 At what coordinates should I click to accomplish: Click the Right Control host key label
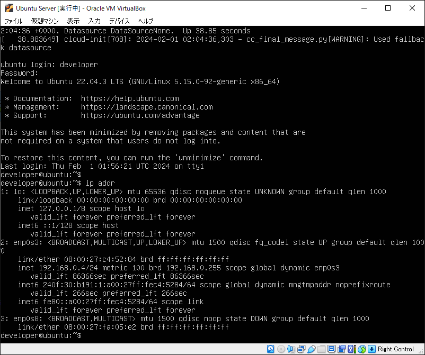pyautogui.click(x=396, y=349)
